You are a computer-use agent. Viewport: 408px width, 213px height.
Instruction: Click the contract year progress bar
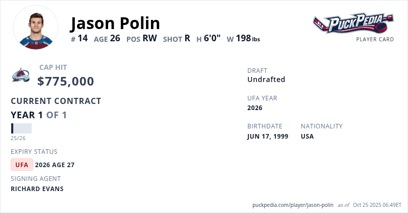[21, 128]
